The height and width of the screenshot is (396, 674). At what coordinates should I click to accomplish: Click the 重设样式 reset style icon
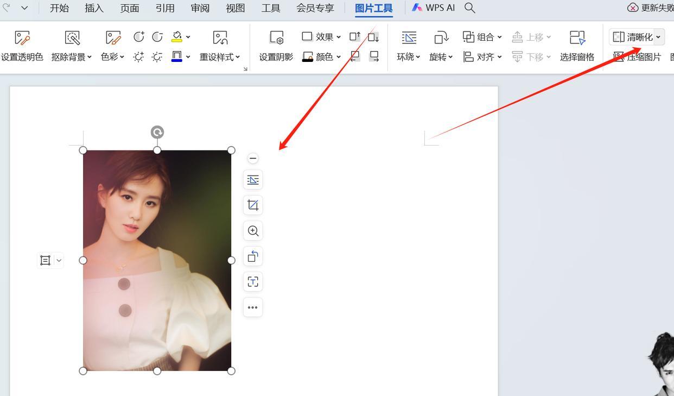220,38
